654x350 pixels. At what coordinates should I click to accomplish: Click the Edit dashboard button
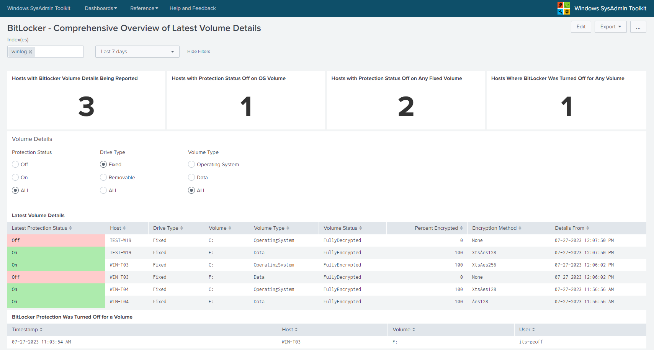[581, 27]
